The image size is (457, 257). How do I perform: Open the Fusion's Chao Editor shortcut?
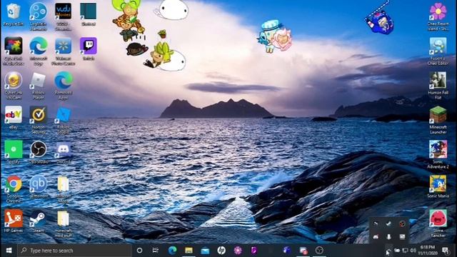point(438,51)
